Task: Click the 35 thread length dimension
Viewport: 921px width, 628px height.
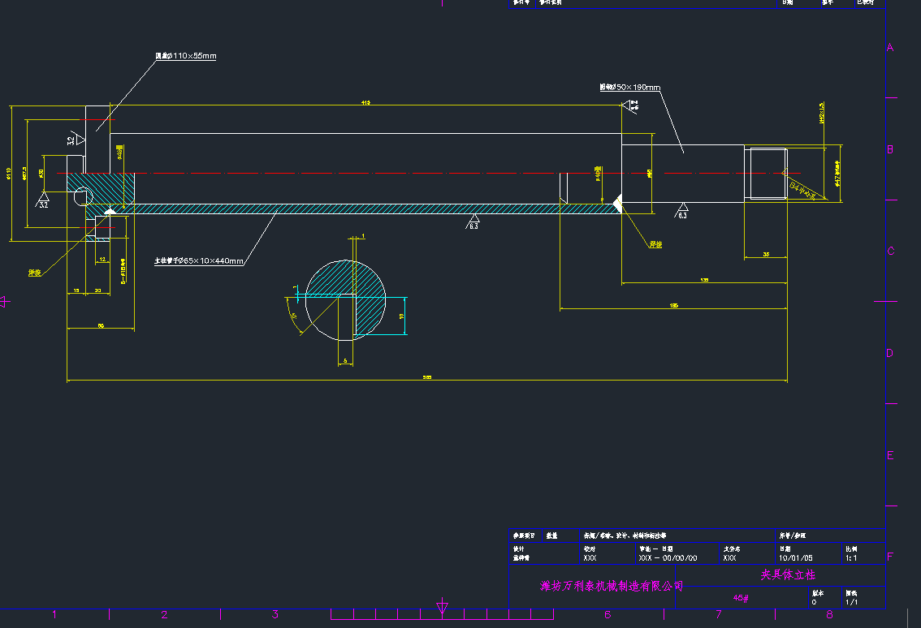Action: [766, 255]
